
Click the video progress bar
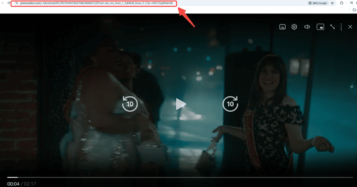click(x=180, y=177)
